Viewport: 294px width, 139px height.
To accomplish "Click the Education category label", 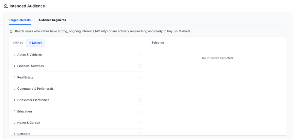I will (x=24, y=111).
